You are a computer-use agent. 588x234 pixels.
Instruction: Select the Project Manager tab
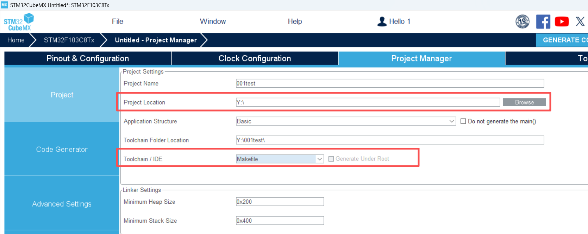pos(421,58)
